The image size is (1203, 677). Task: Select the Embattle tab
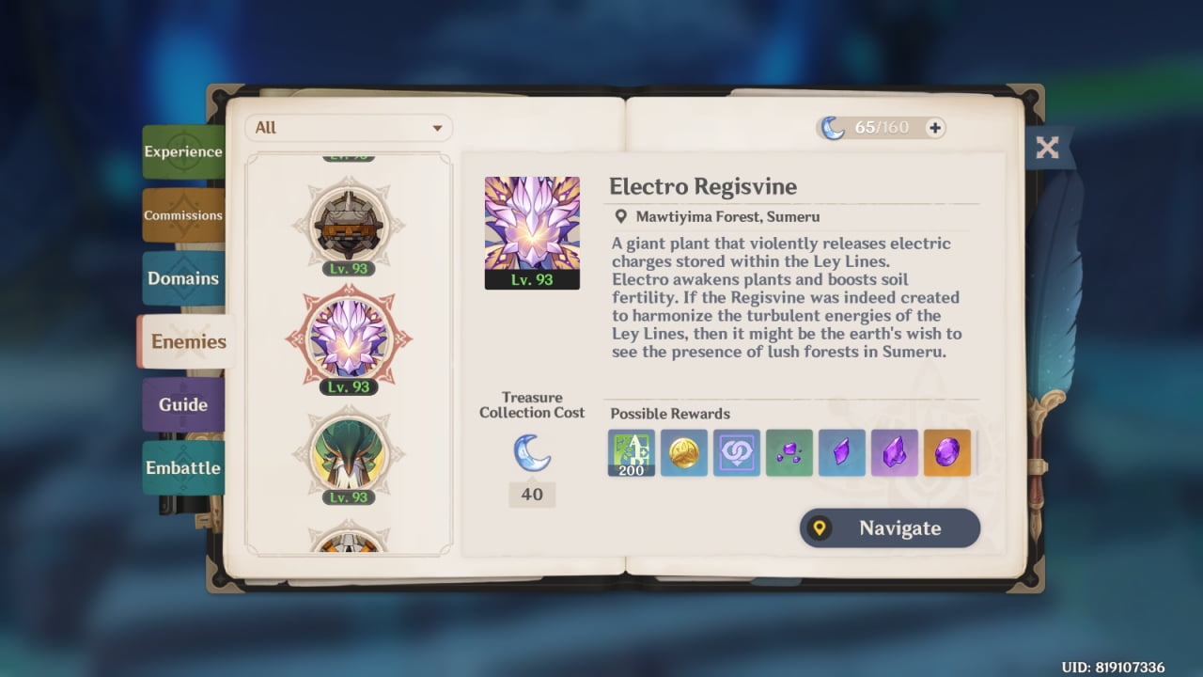183,467
